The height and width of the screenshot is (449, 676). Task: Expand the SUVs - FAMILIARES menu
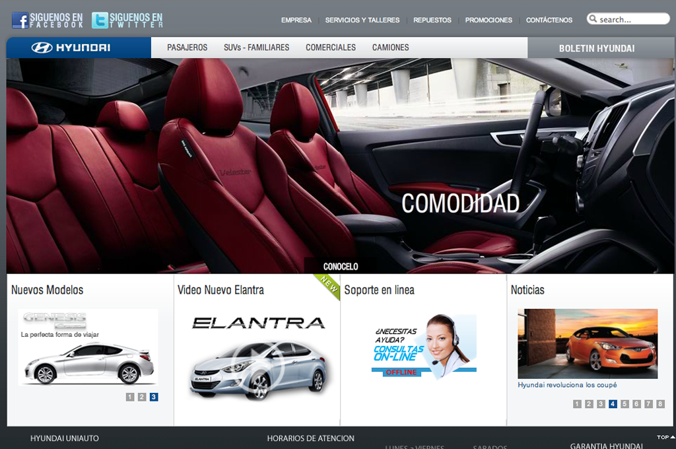tap(256, 48)
